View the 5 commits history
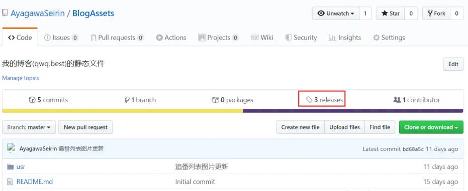The height and width of the screenshot is (191, 468). [48, 100]
